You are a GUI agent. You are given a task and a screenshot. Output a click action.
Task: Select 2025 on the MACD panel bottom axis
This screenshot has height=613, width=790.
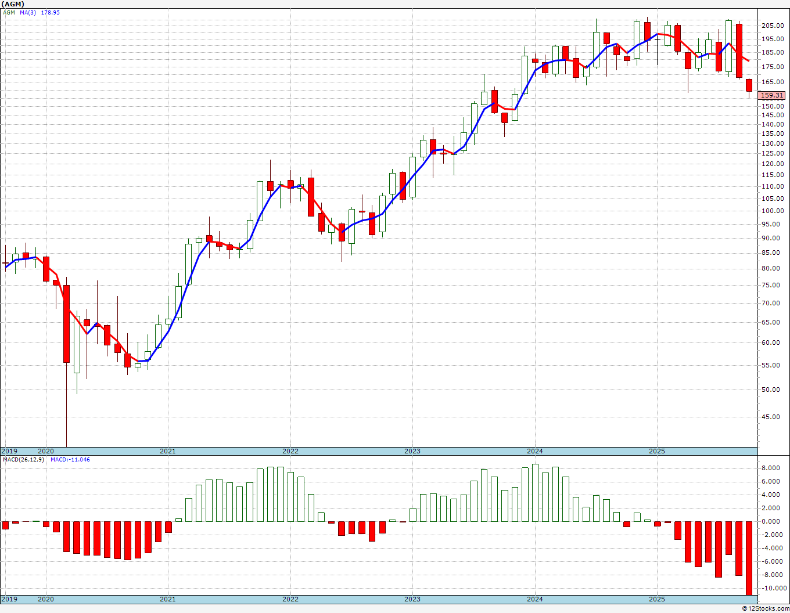657,599
